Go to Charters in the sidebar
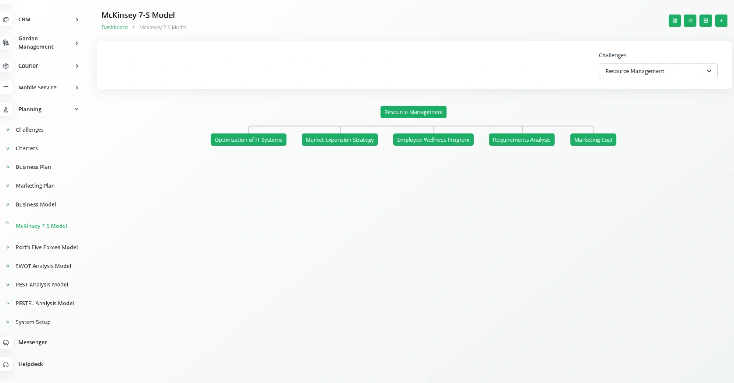Image resolution: width=734 pixels, height=383 pixels. [x=27, y=148]
